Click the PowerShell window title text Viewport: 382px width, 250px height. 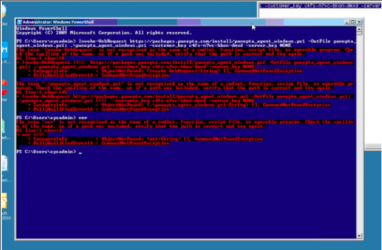58,22
